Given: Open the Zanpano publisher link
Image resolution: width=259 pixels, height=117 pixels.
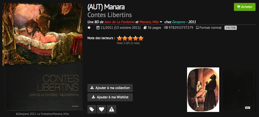Looking at the screenshot, I should [178, 22].
